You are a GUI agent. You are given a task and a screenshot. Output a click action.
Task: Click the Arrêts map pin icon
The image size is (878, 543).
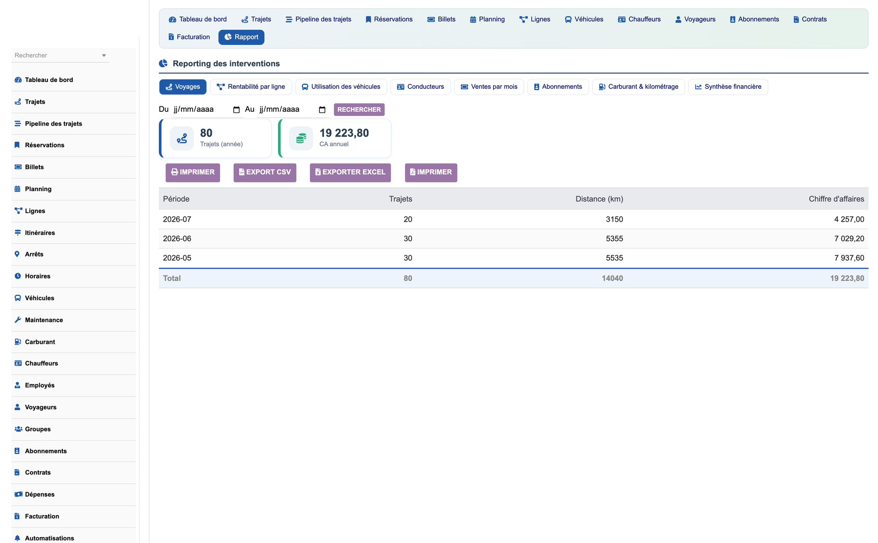pos(17,254)
